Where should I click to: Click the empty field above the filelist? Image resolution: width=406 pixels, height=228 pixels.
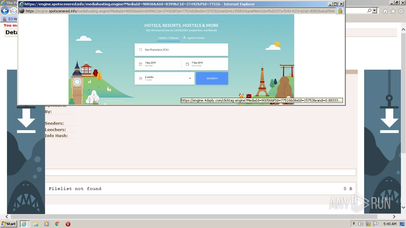coord(200,172)
